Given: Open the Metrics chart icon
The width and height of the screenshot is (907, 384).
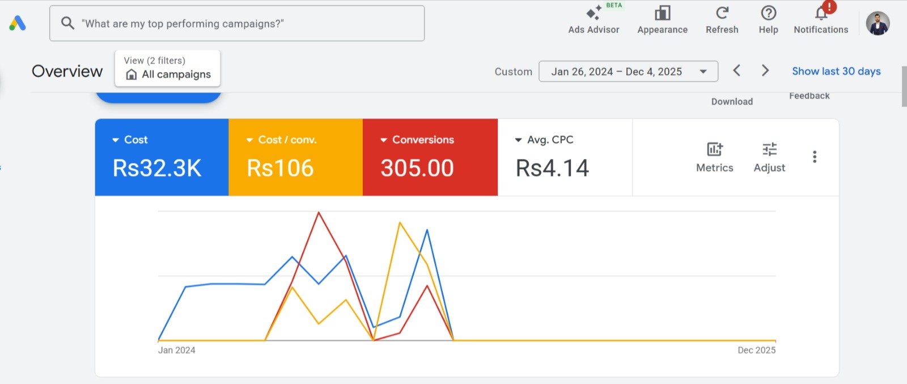Looking at the screenshot, I should [x=714, y=150].
